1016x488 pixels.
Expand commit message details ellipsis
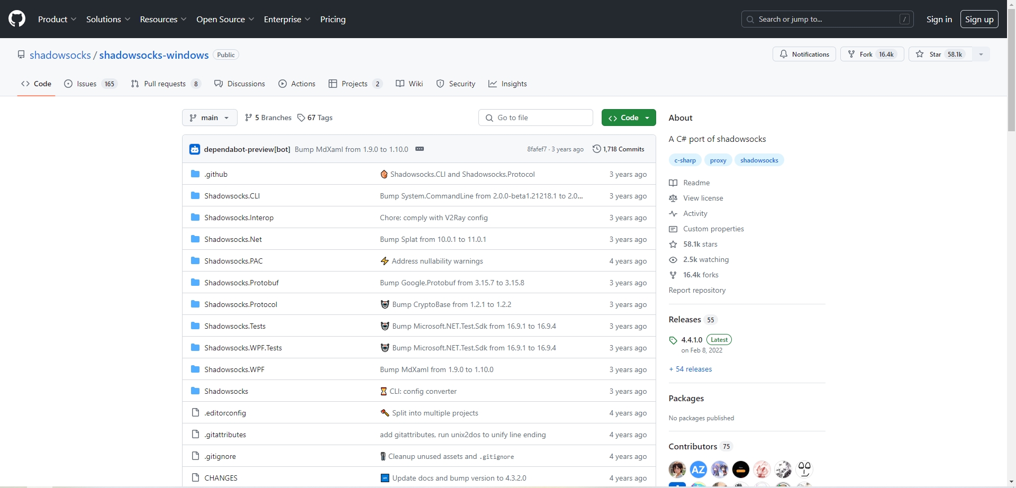coord(420,149)
